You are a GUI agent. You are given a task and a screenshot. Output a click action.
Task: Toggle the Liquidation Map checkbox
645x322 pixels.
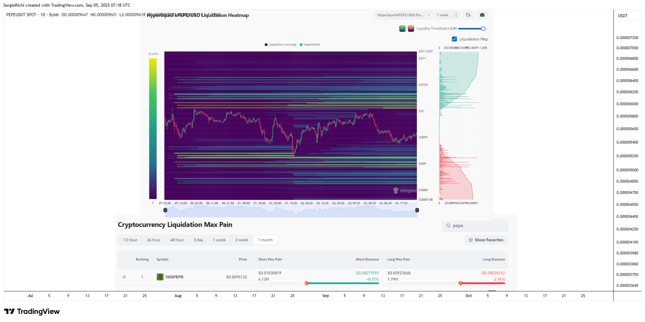(454, 39)
